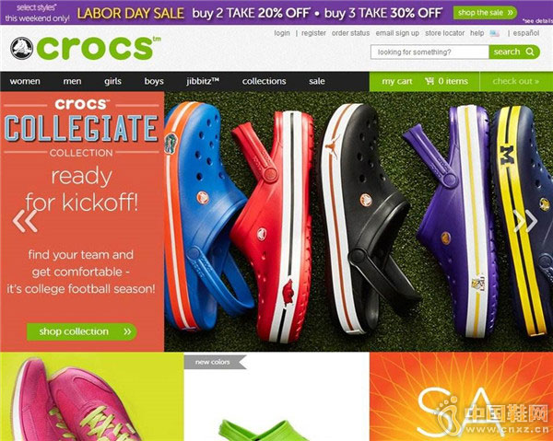
Task: Click the US flag country icon
Action: point(494,33)
